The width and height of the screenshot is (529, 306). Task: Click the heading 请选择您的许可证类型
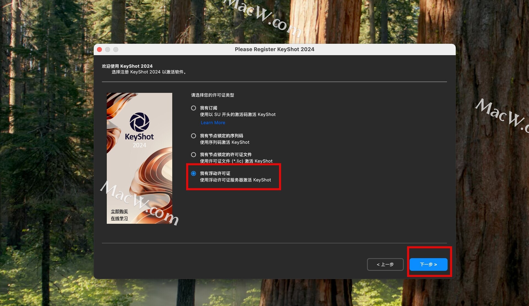[x=212, y=95]
